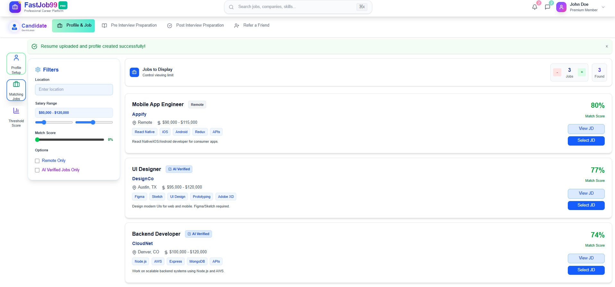Decrease jobs to display with minus button

click(557, 72)
